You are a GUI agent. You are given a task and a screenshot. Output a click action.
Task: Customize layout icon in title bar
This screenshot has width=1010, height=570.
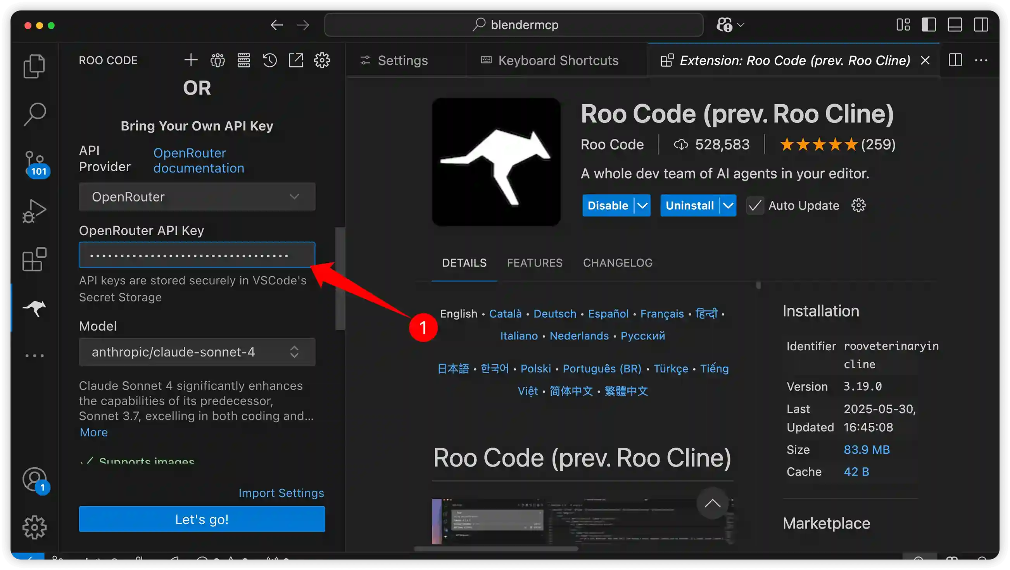[x=903, y=25]
